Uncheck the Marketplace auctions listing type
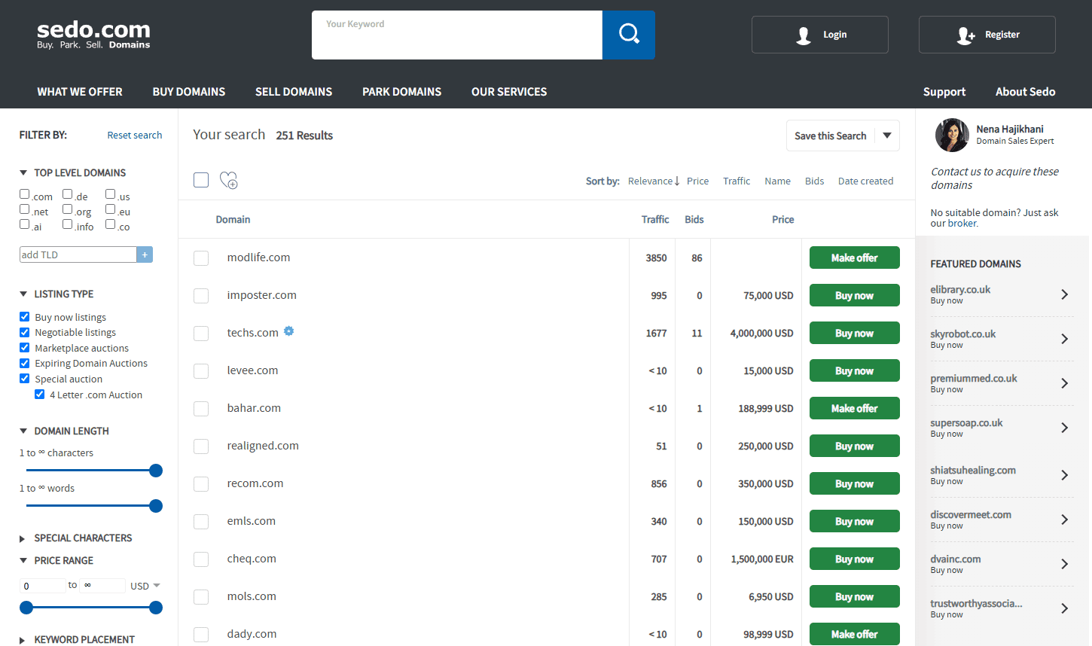The width and height of the screenshot is (1092, 646). coord(23,347)
